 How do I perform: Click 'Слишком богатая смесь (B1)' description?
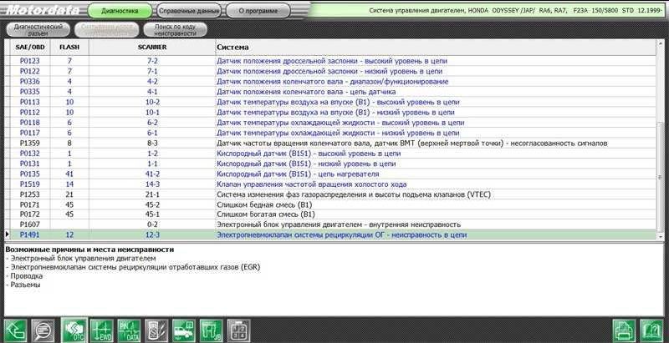point(266,214)
